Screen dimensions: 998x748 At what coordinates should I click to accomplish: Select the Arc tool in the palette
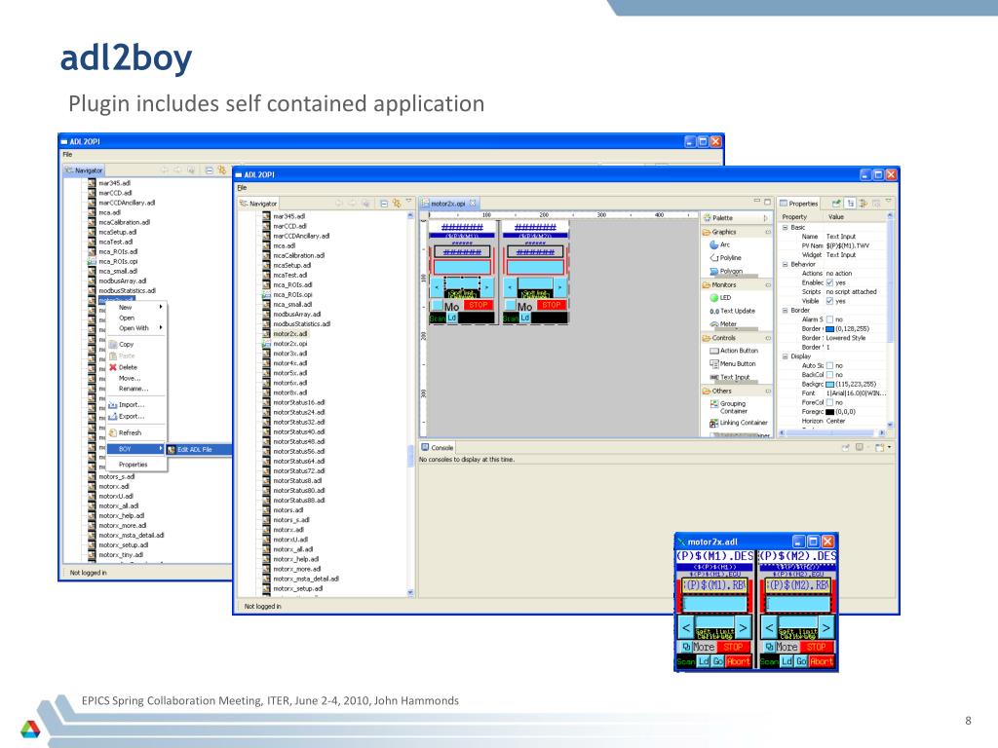[x=720, y=244]
